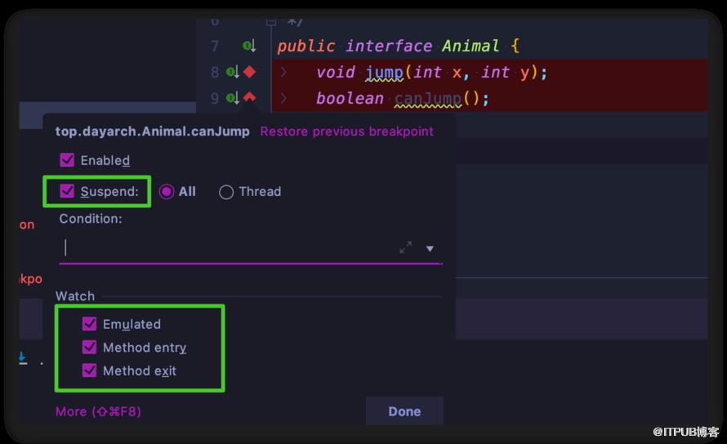727x444 pixels.
Task: Click the implementations gutter icon on line 8
Action: tap(233, 72)
